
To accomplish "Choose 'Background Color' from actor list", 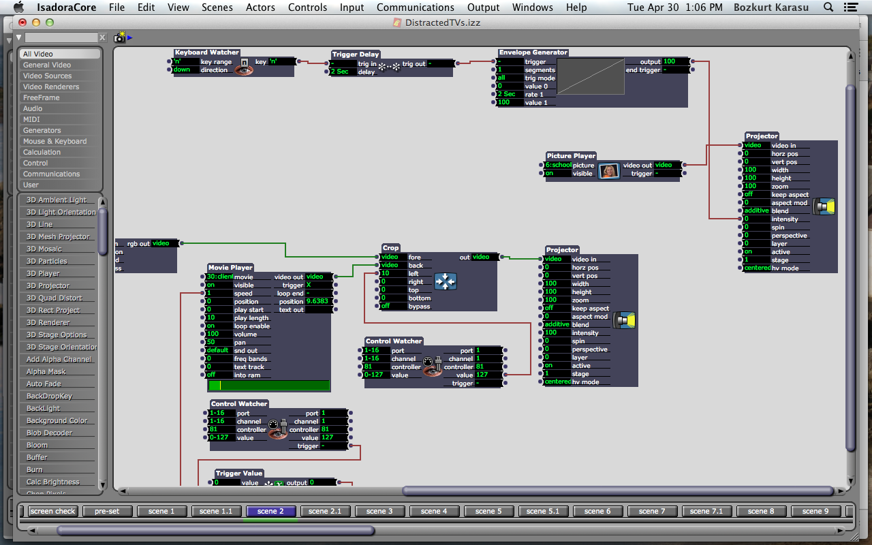I will [x=57, y=420].
